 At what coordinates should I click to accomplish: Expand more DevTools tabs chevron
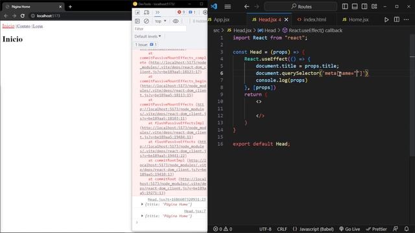click(158, 12)
